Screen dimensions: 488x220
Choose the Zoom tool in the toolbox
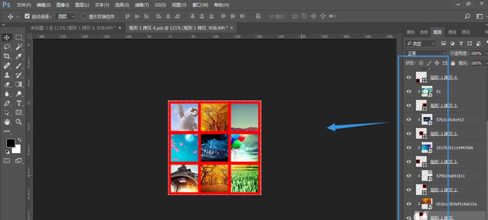coord(19,122)
